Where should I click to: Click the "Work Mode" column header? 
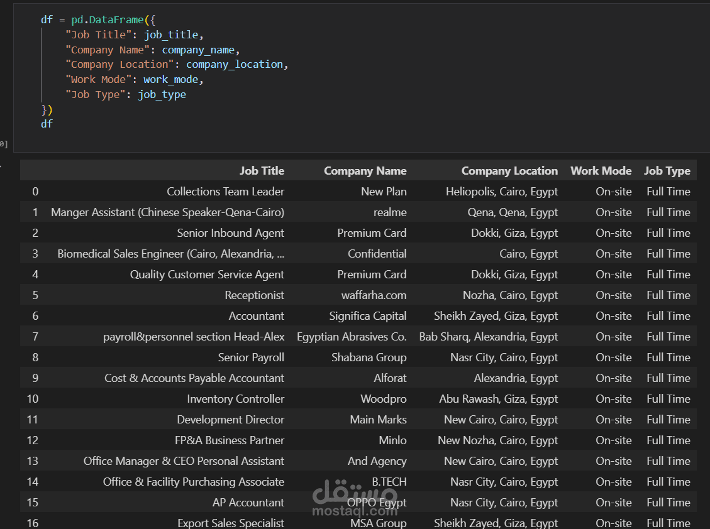click(x=601, y=170)
